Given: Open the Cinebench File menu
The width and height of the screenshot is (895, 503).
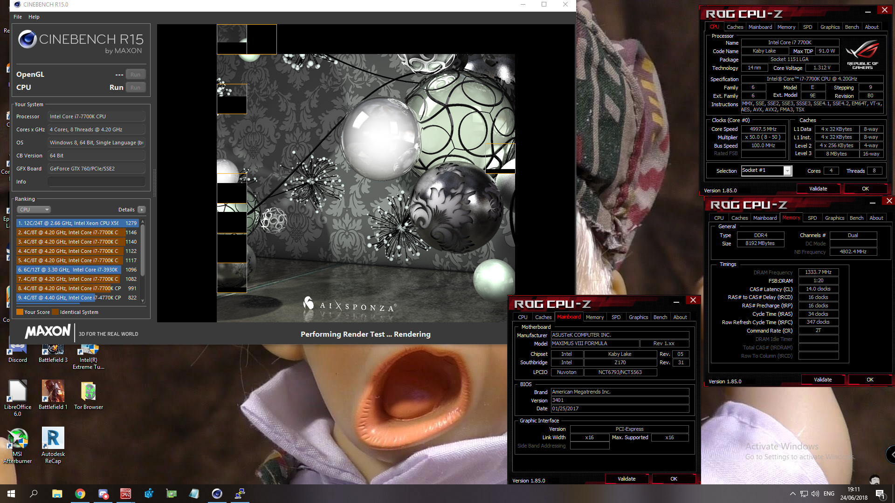Looking at the screenshot, I should 18,17.
